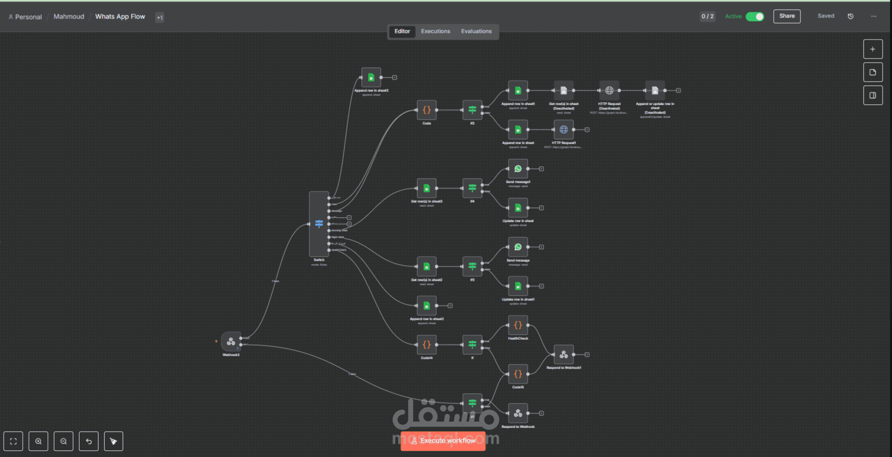
Task: Zoom out of the canvas
Action: [64, 441]
